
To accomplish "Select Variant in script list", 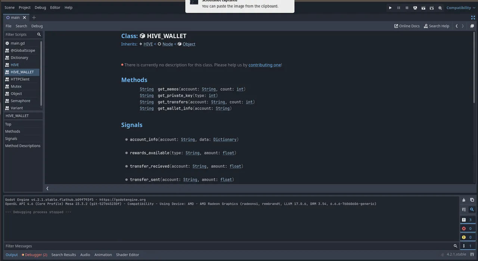I will coord(22,108).
